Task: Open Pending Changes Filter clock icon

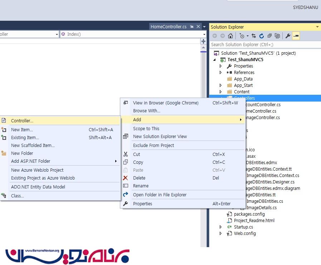Action: [x=242, y=36]
